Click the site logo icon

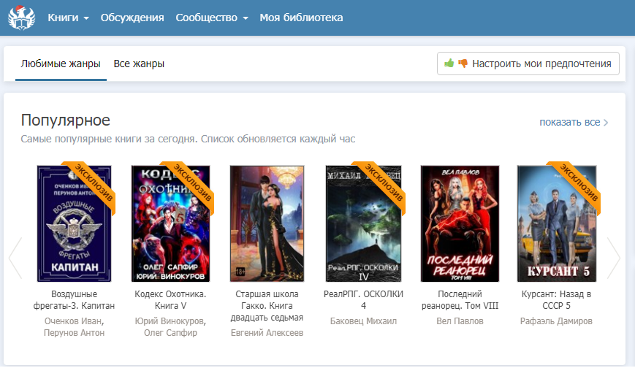(x=21, y=18)
